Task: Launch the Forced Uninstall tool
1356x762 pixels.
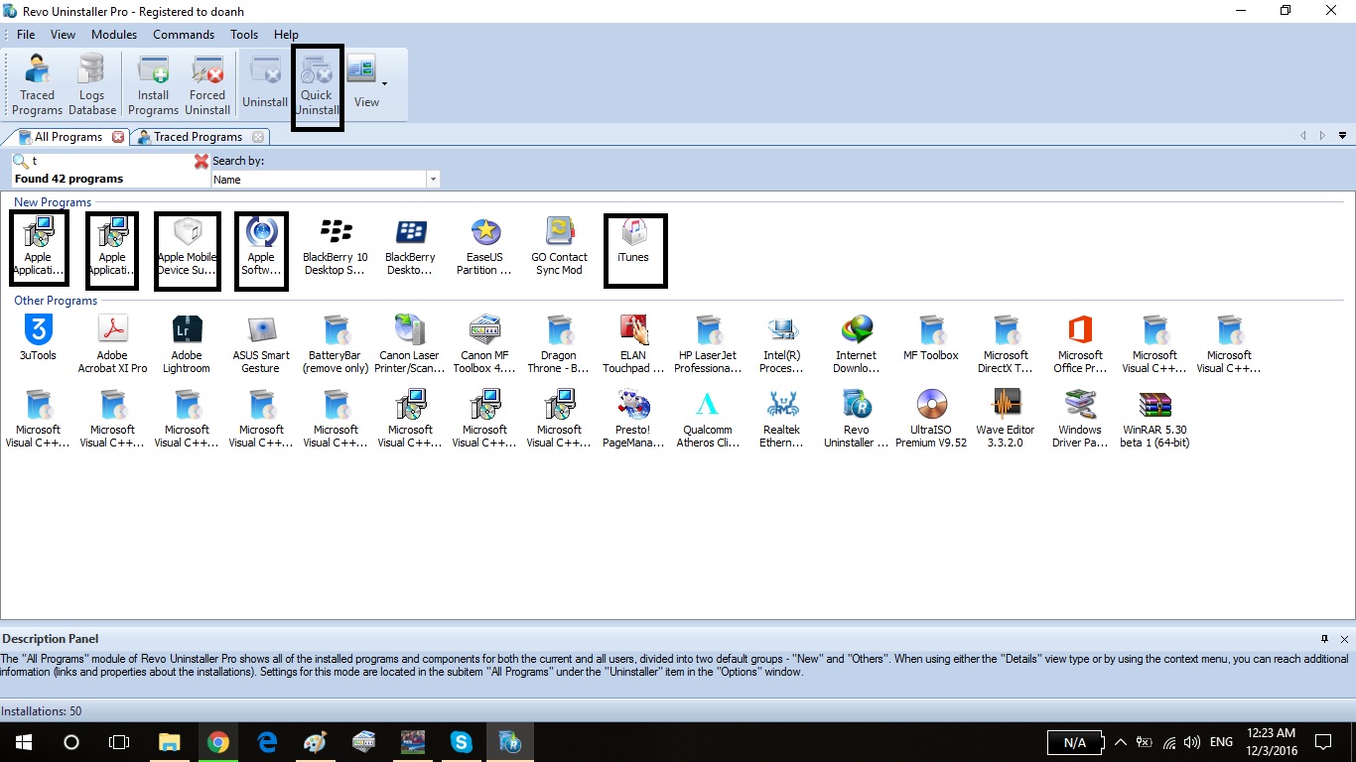Action: (207, 83)
